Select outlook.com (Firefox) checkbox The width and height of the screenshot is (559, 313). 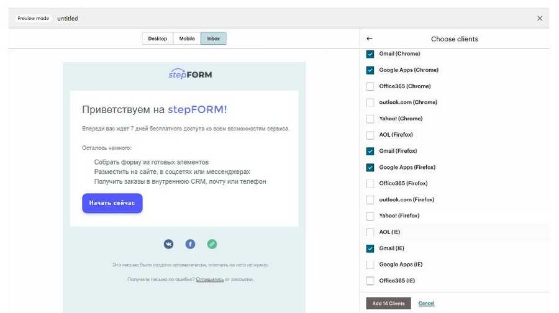coord(370,199)
